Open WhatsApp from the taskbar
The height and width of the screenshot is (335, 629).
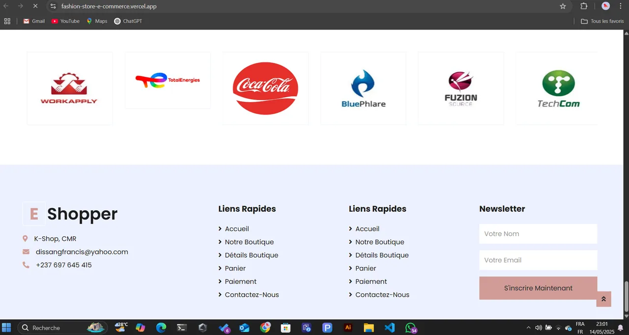pos(411,328)
